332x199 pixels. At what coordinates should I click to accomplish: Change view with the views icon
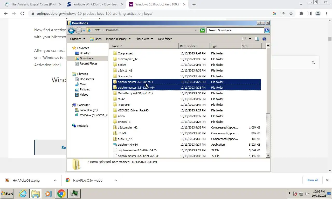(244, 39)
